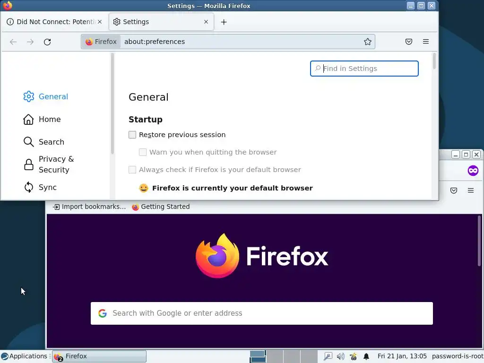Open the Sync settings category
This screenshot has width=484, height=363.
pos(40,187)
